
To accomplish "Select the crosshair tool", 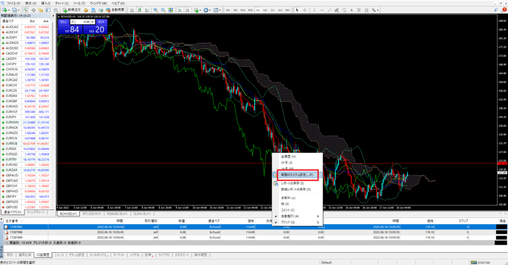I will (305, 10).
